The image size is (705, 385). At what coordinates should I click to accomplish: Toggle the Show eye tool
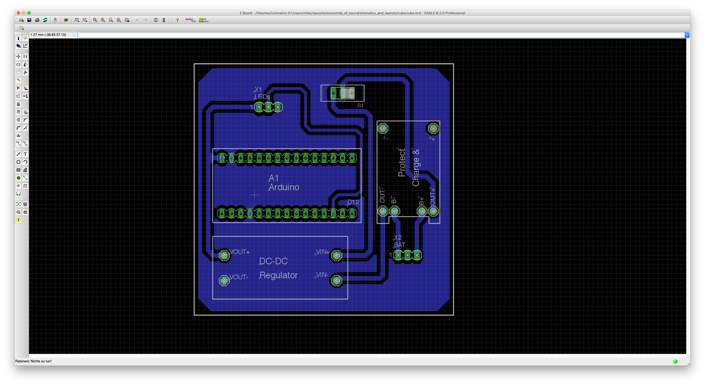[25, 38]
